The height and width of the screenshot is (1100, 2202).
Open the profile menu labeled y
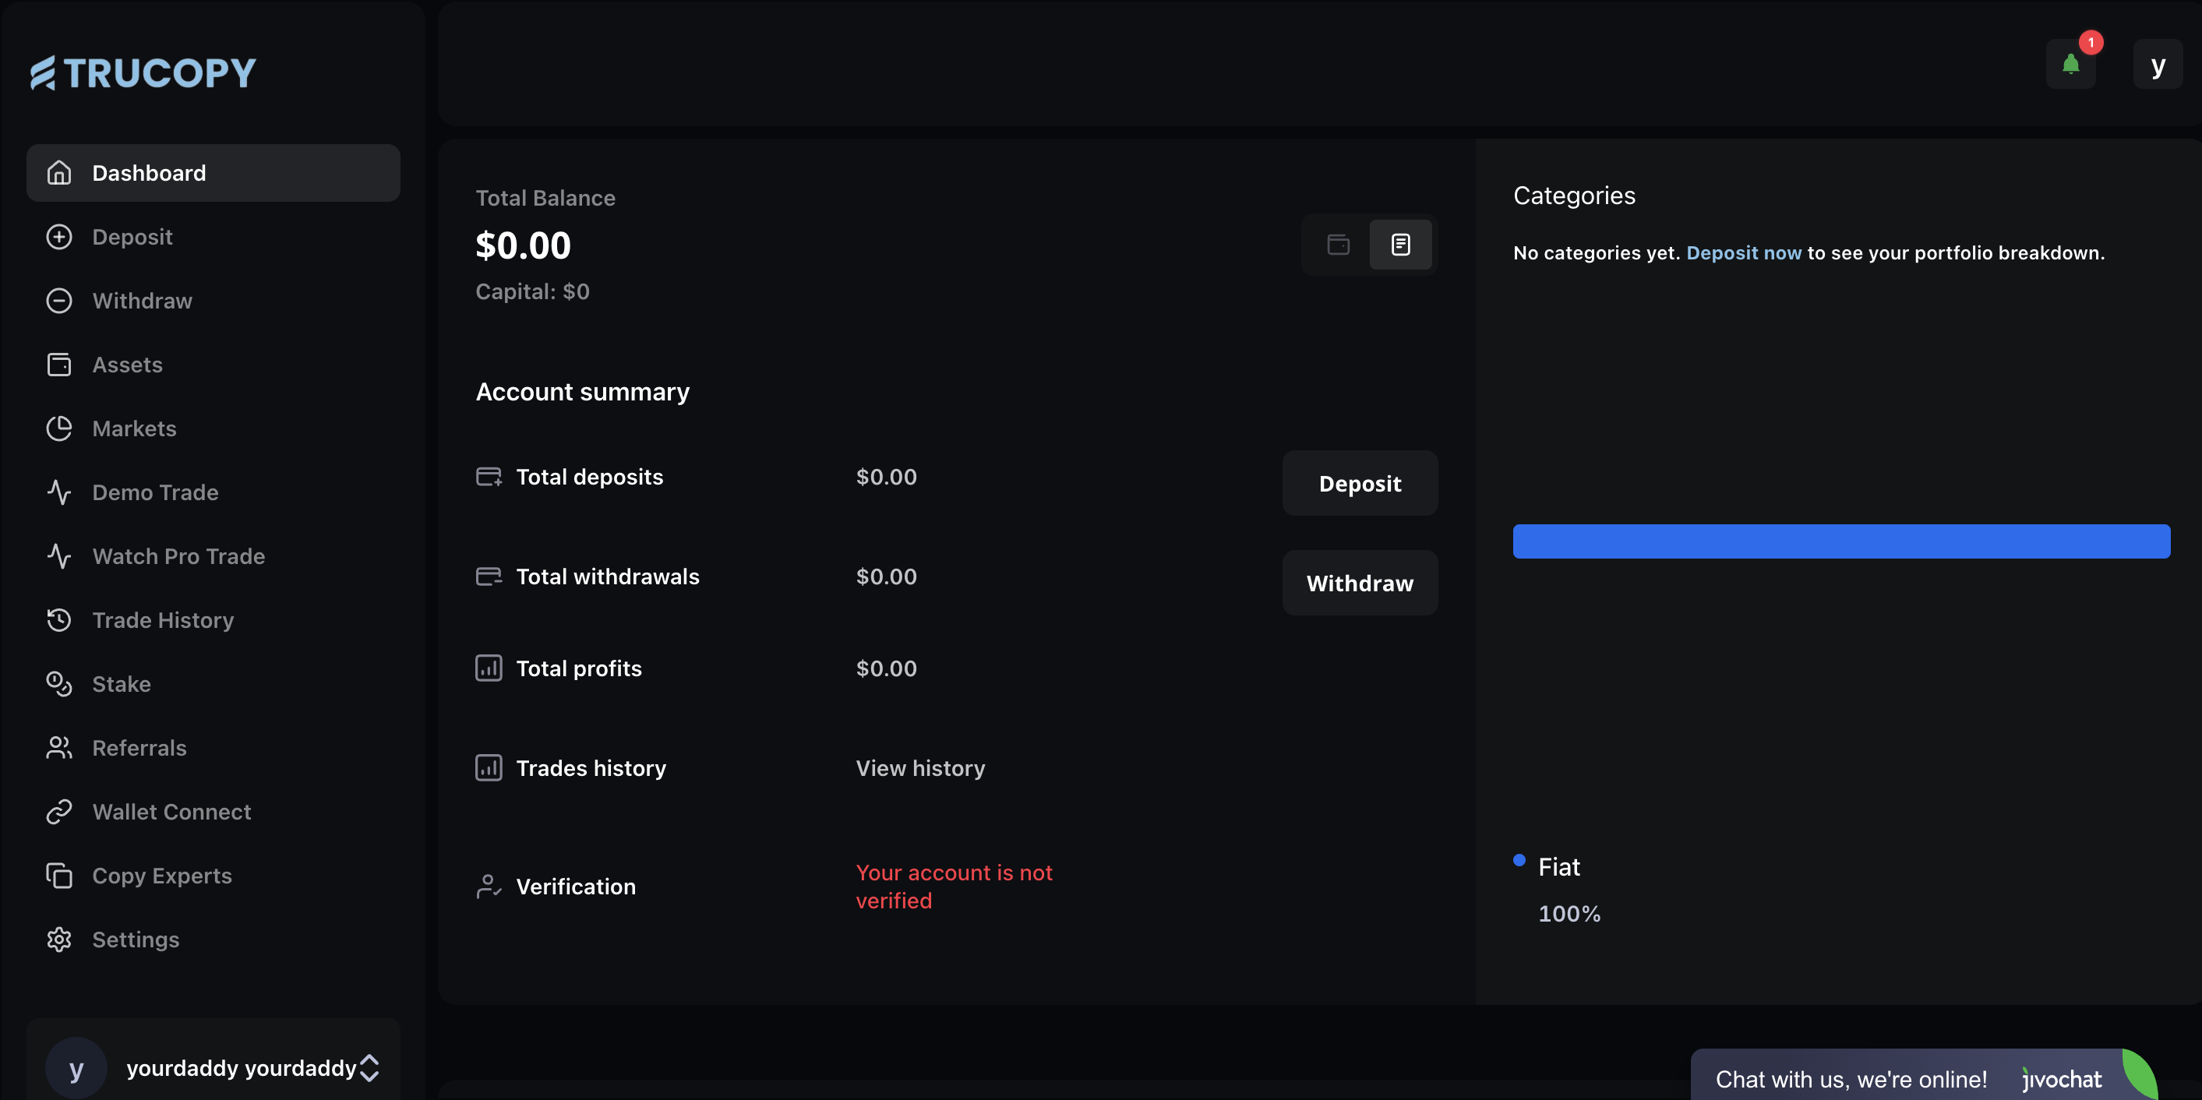(x=2158, y=63)
